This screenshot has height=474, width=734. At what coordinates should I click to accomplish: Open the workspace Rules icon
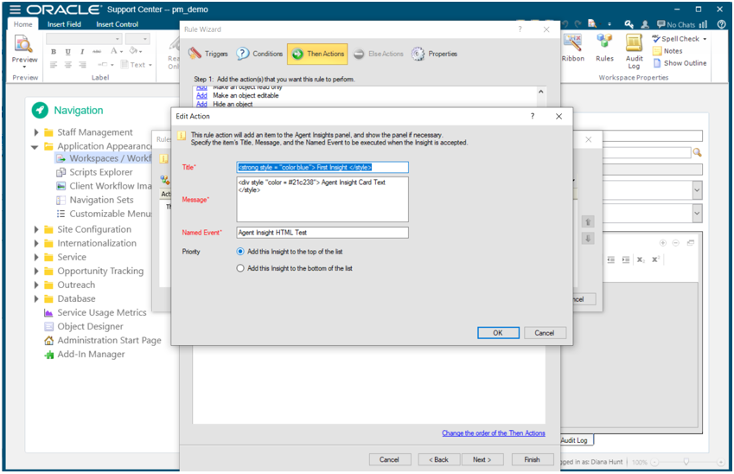pos(604,42)
